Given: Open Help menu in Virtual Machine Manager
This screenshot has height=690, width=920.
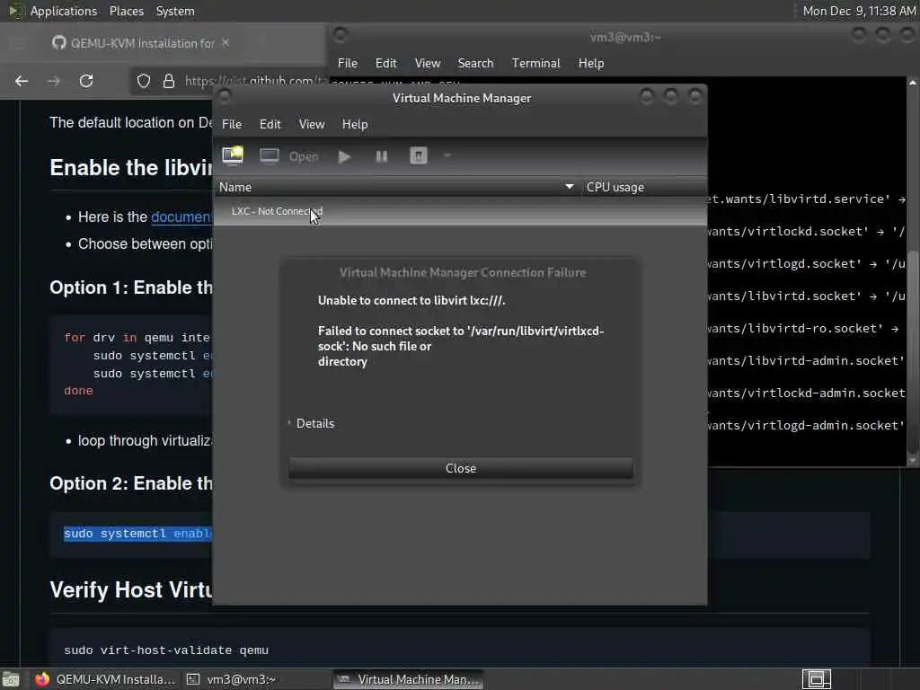Looking at the screenshot, I should pyautogui.click(x=355, y=124).
